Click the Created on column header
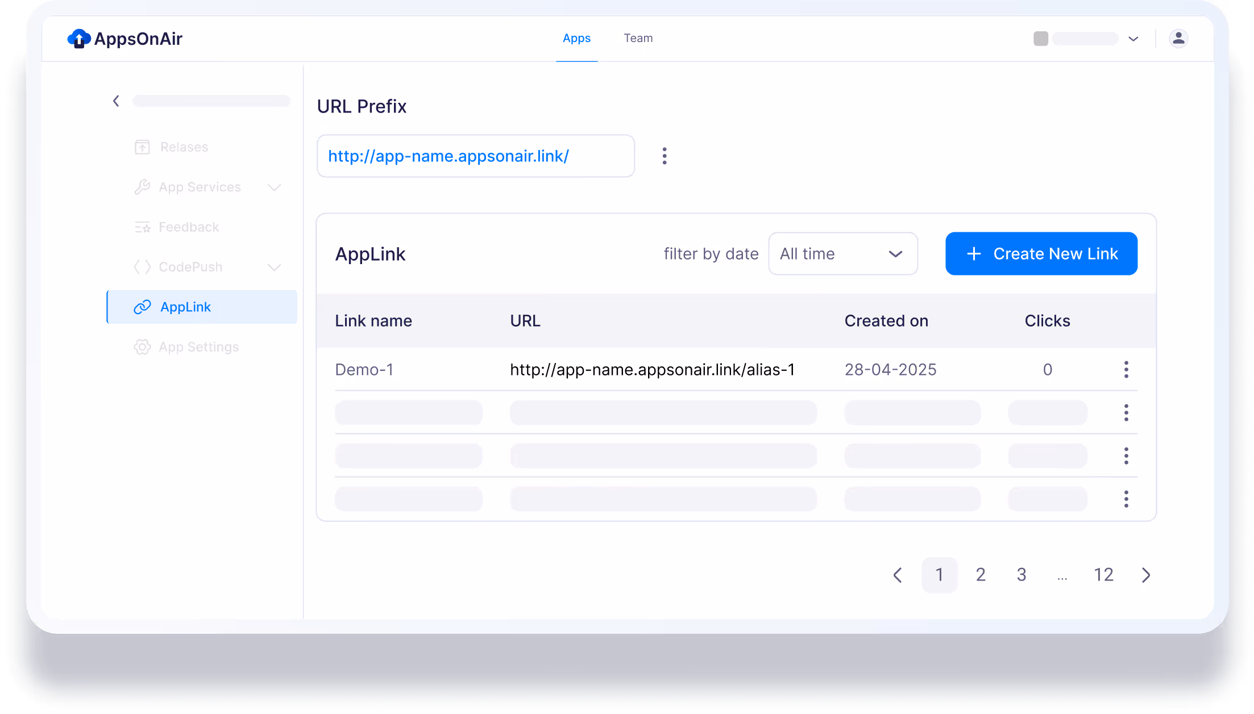The width and height of the screenshot is (1254, 714). point(886,321)
